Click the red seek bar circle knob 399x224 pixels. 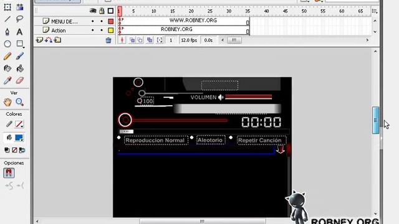tap(125, 120)
